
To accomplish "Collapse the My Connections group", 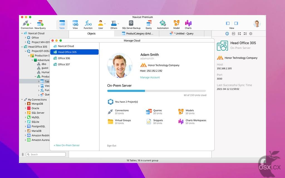I will click(x=22, y=100).
